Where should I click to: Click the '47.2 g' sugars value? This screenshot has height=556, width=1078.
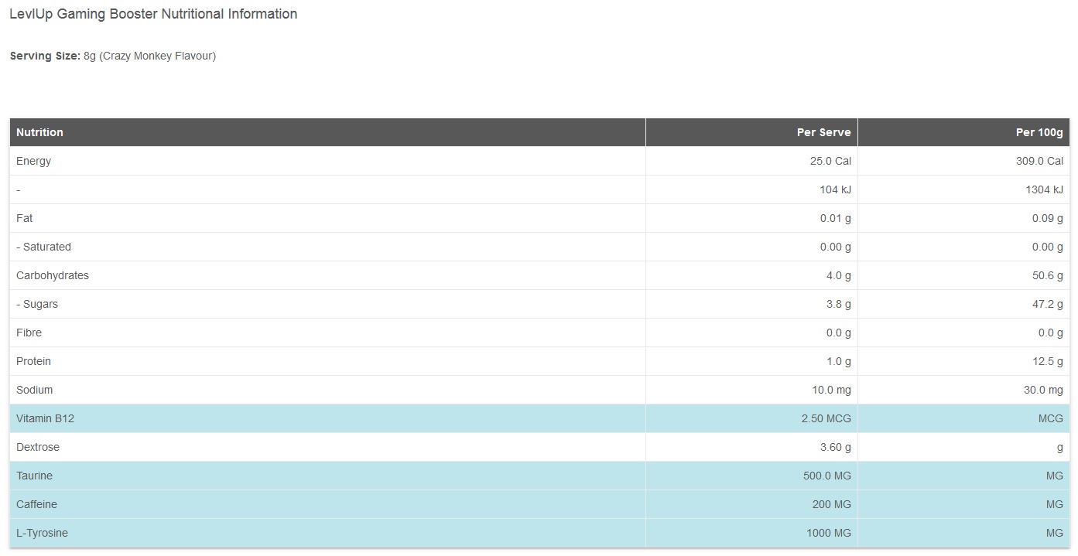click(x=1048, y=304)
